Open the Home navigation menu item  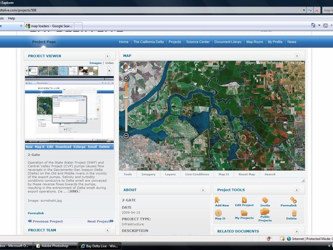click(x=124, y=42)
